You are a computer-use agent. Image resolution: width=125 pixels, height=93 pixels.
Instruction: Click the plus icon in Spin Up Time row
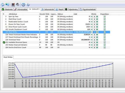tap(97, 17)
